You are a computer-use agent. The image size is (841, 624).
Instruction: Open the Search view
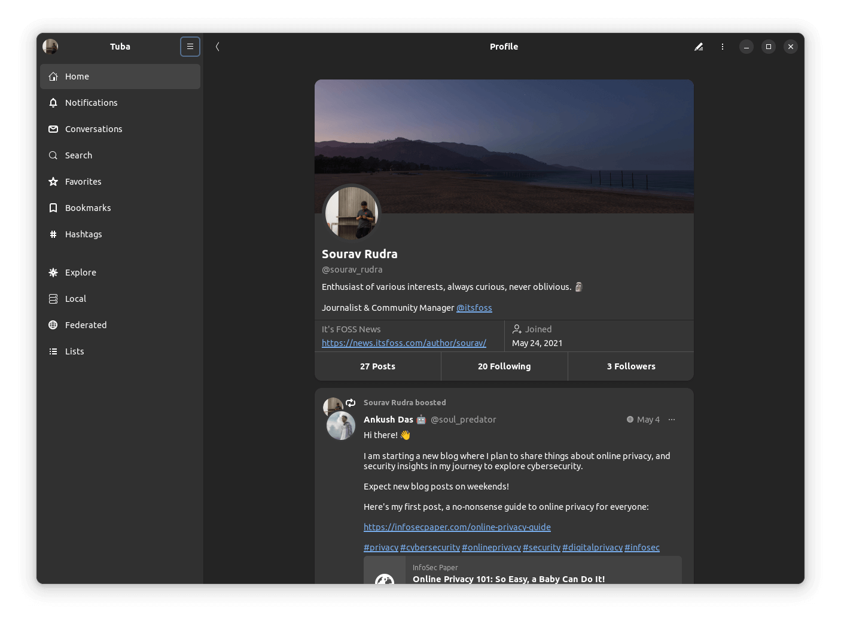click(x=78, y=155)
